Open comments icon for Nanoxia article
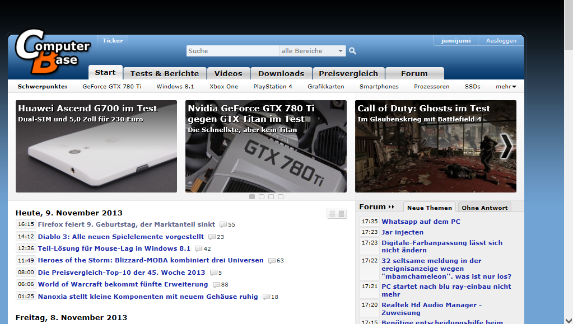 (267, 297)
